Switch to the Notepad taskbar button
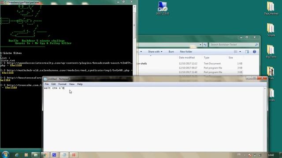 pos(64,155)
